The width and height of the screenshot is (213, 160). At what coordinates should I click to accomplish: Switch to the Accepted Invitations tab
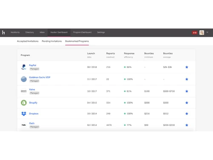[x=28, y=41]
